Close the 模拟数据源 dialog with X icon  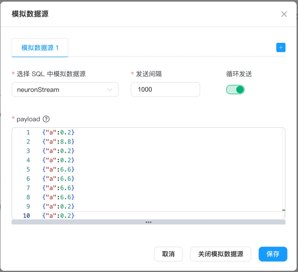284,14
